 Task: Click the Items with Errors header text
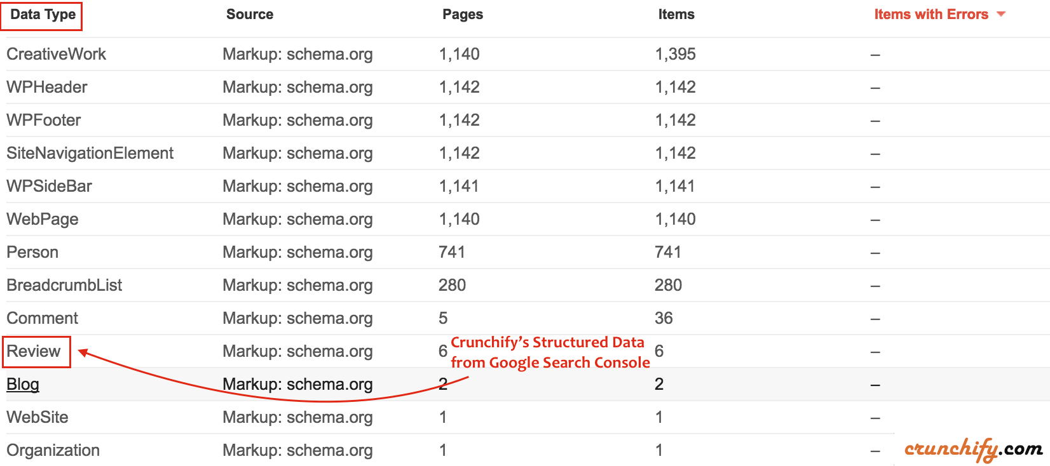tap(931, 14)
